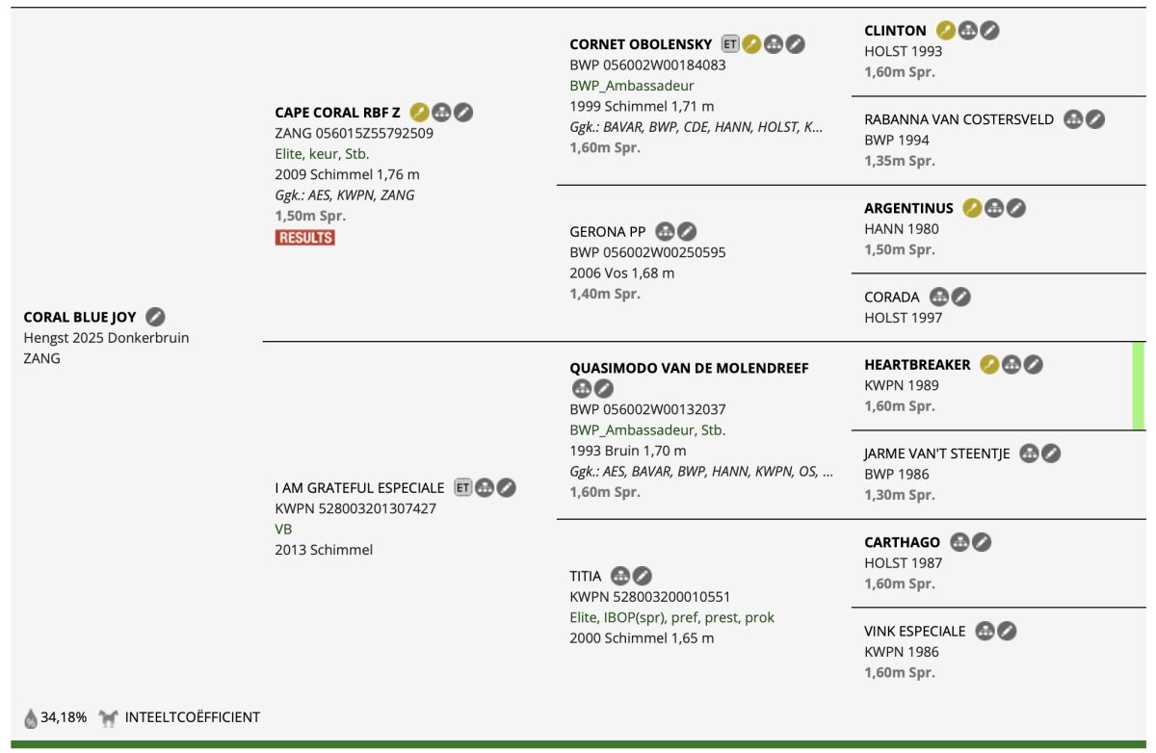The width and height of the screenshot is (1156, 753).
Task: Click the ET badge next to Cornet Obolensky
Action: click(730, 44)
